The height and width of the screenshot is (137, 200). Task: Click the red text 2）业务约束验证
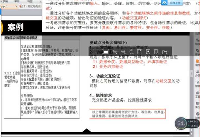point(108,67)
